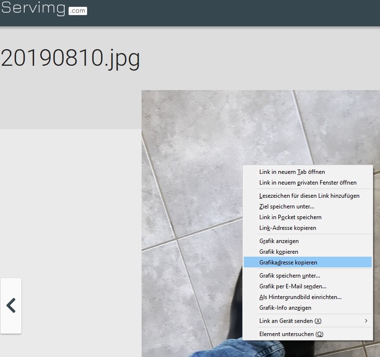This screenshot has width=380, height=357.
Task: Select 'Grafik kopieren' menu entry
Action: coord(308,251)
